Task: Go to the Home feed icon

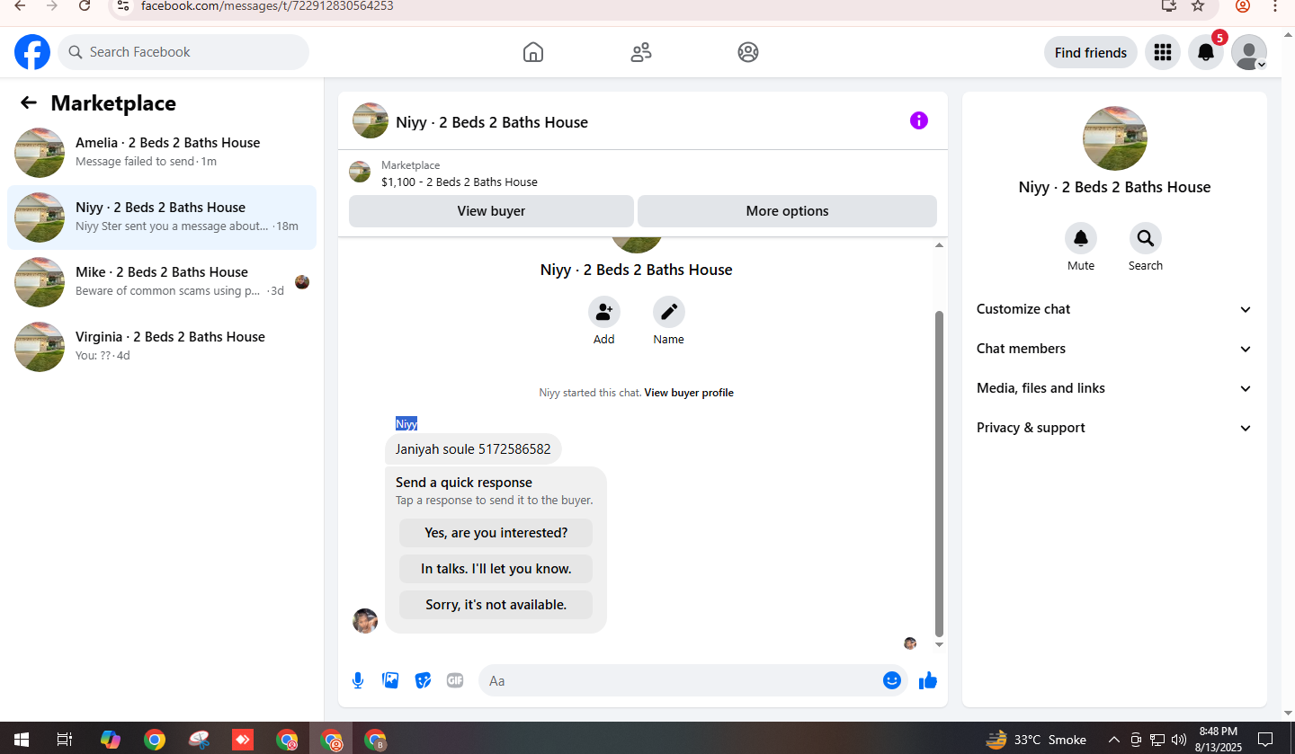Action: coord(533,52)
